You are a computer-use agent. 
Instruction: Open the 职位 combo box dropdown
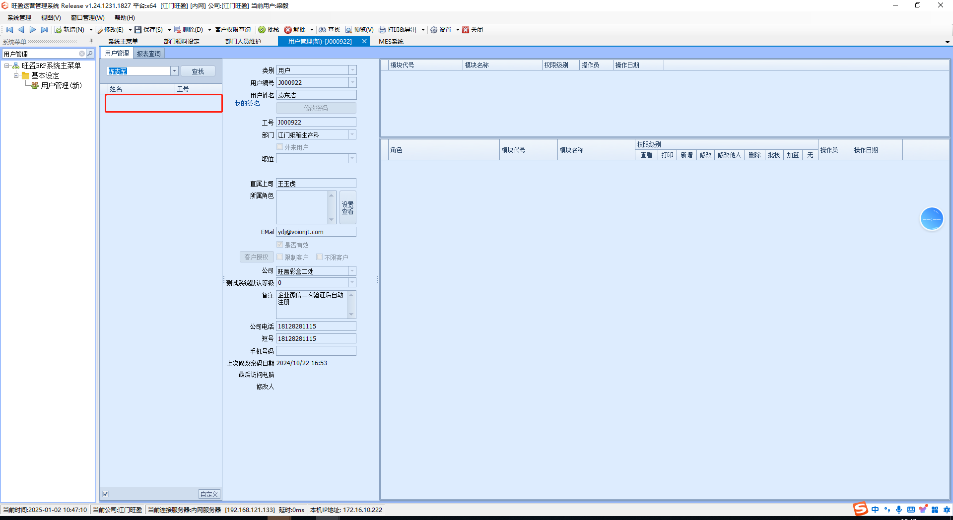point(352,158)
